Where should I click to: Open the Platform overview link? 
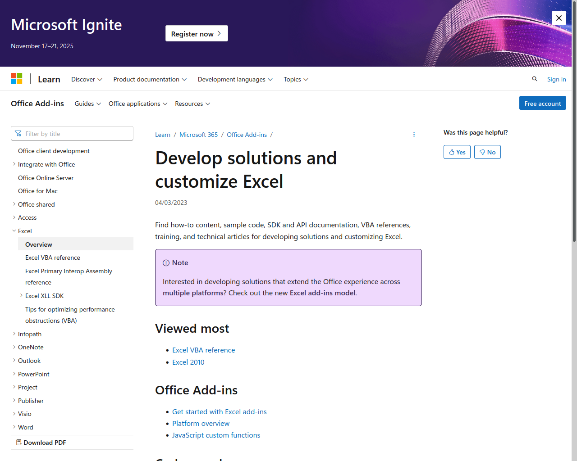201,423
